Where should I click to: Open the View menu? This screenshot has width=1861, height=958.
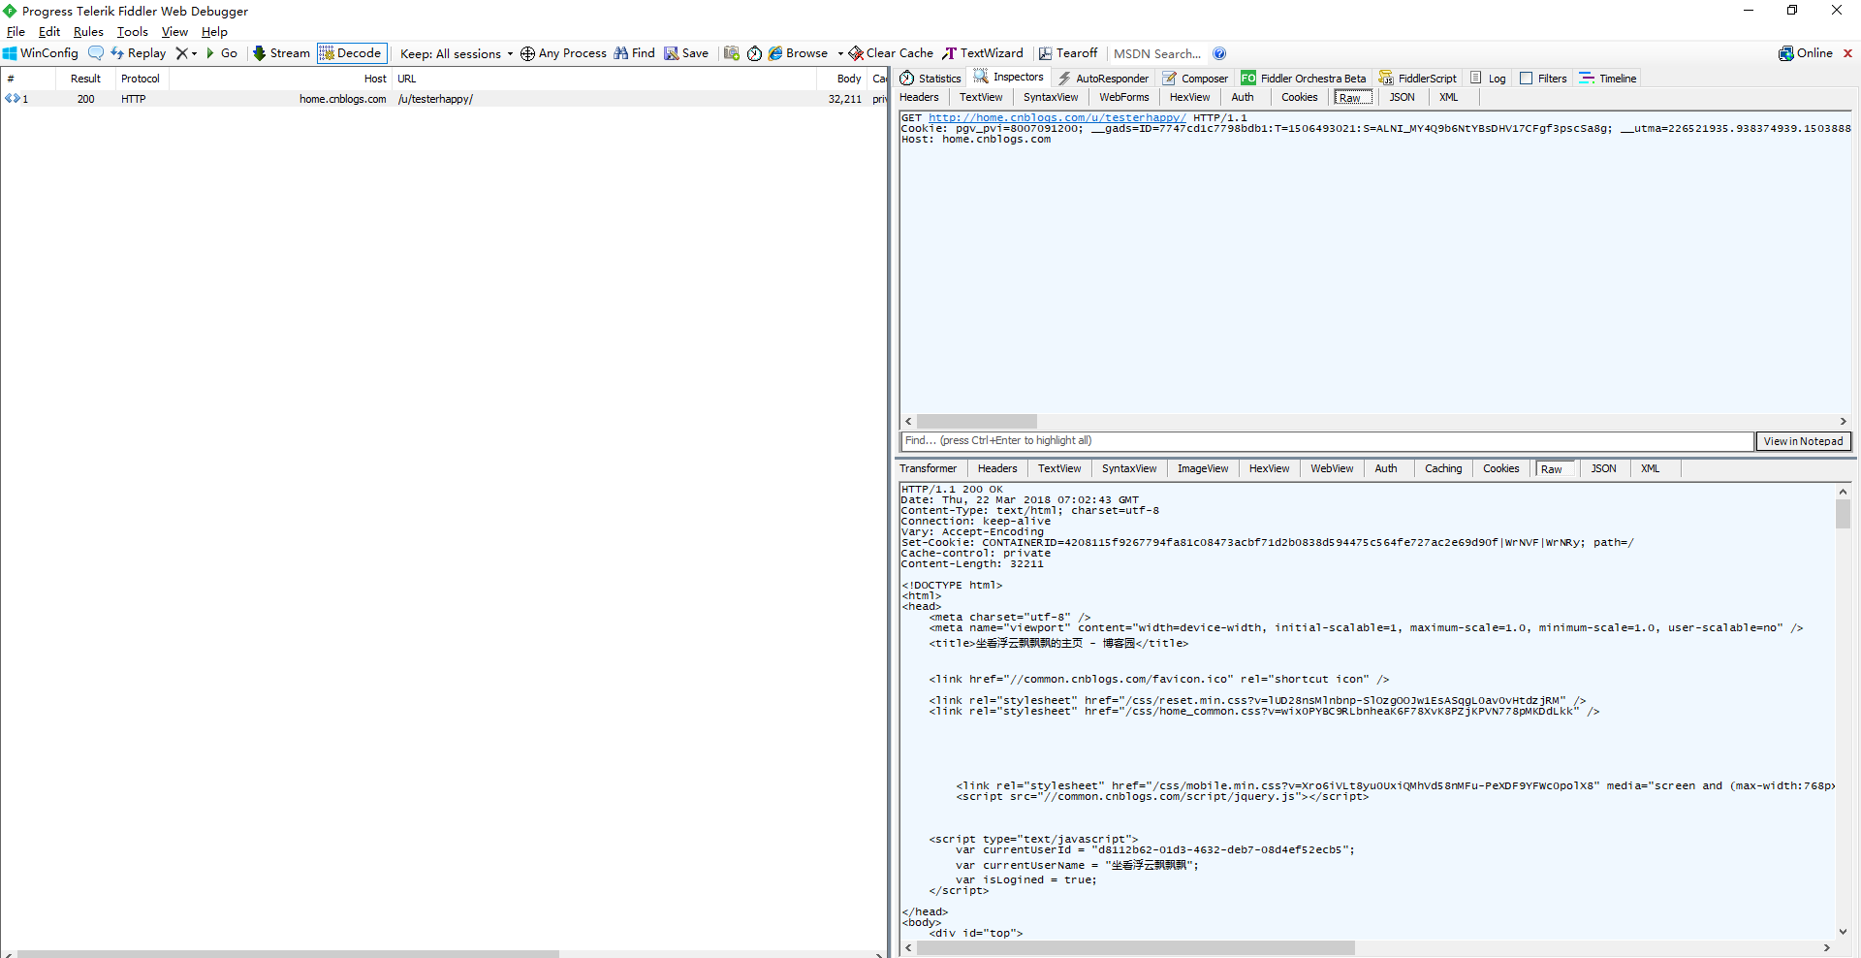pos(174,32)
